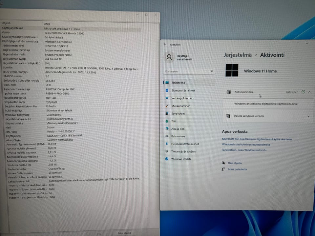Select the Järjestelmän nimi row
315x236 pixels.
click(72, 46)
